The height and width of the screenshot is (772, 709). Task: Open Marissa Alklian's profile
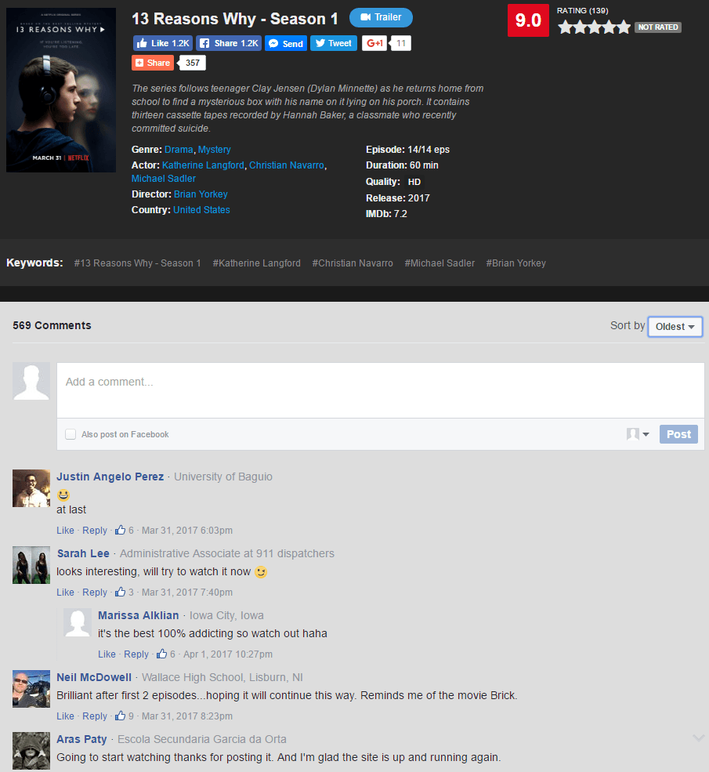(x=138, y=615)
